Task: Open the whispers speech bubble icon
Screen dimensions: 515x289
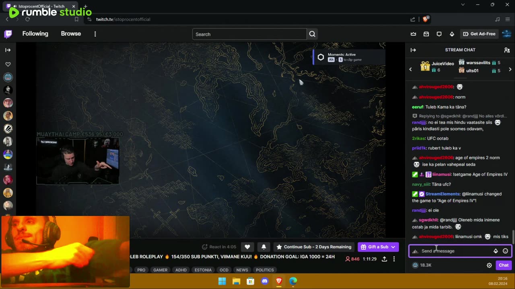Action: coord(439,34)
